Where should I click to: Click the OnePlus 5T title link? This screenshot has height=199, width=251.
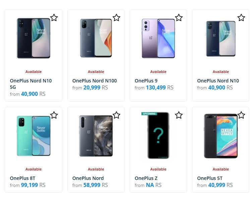click(x=210, y=178)
